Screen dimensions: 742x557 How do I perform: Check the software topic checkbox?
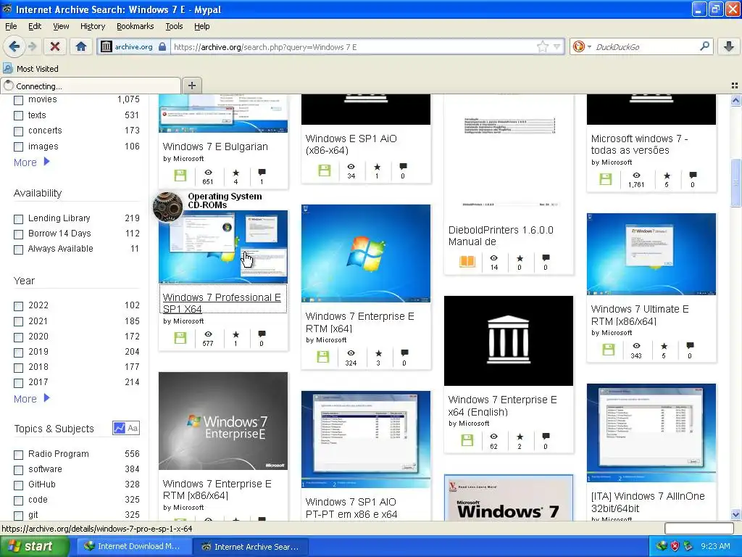click(18, 470)
